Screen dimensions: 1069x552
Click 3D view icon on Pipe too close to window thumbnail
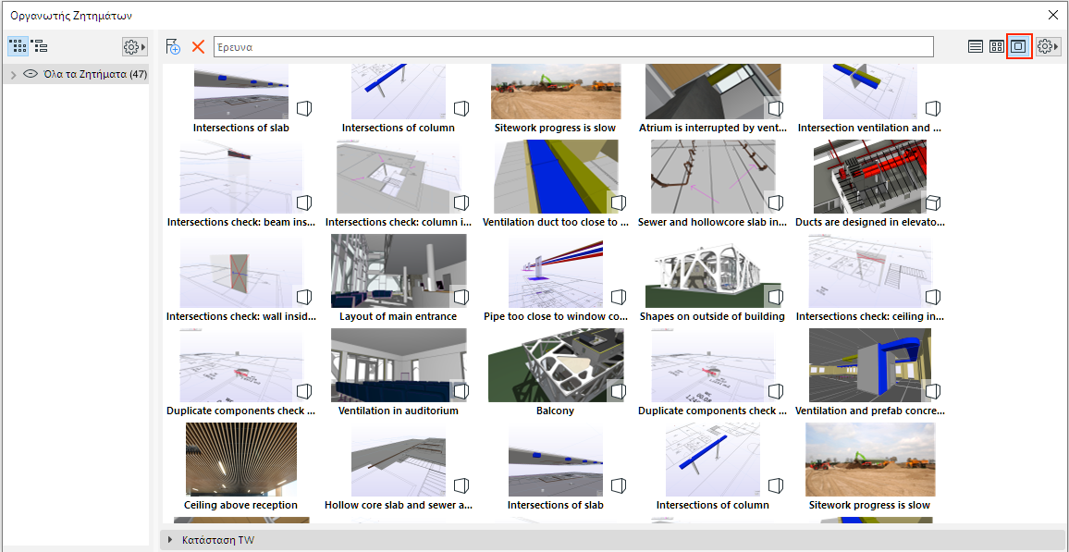point(619,297)
